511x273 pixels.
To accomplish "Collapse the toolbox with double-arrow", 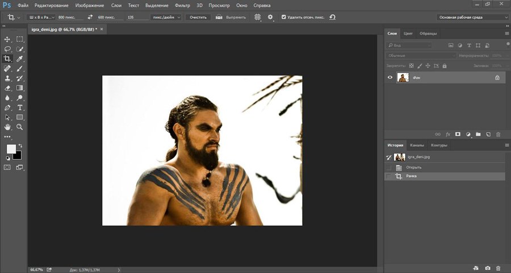I will [x=4, y=26].
